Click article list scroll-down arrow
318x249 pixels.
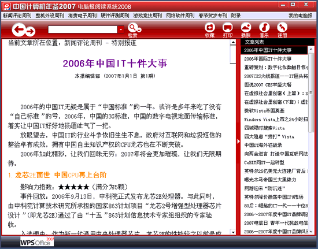click(x=311, y=232)
